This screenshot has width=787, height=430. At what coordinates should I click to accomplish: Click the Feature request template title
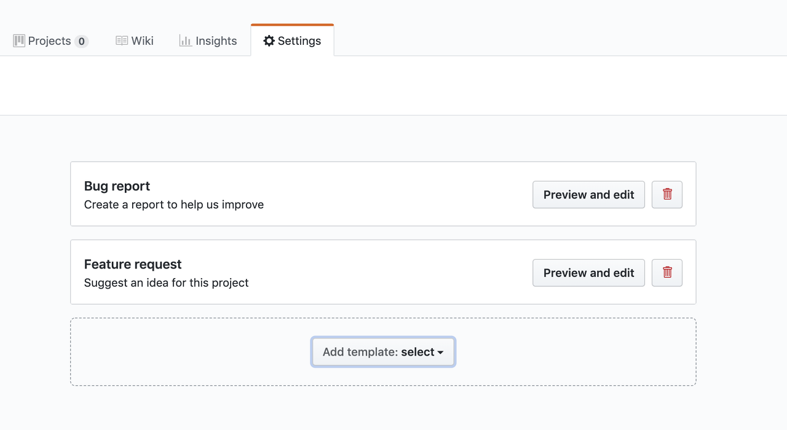[133, 264]
